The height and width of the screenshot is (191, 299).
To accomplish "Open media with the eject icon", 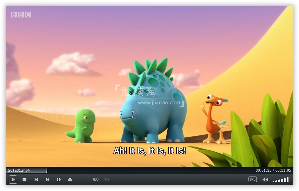I will [70, 179].
